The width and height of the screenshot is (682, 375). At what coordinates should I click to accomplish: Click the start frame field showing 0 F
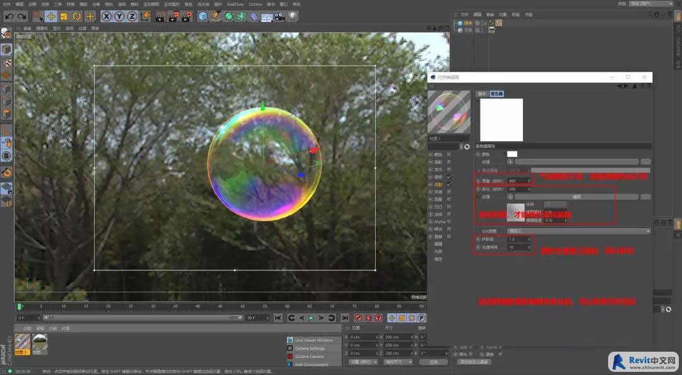coord(28,318)
